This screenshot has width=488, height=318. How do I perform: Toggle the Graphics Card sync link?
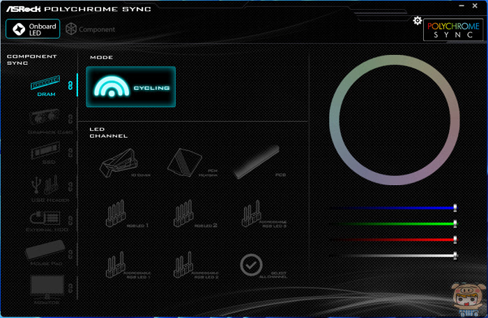tap(70, 118)
